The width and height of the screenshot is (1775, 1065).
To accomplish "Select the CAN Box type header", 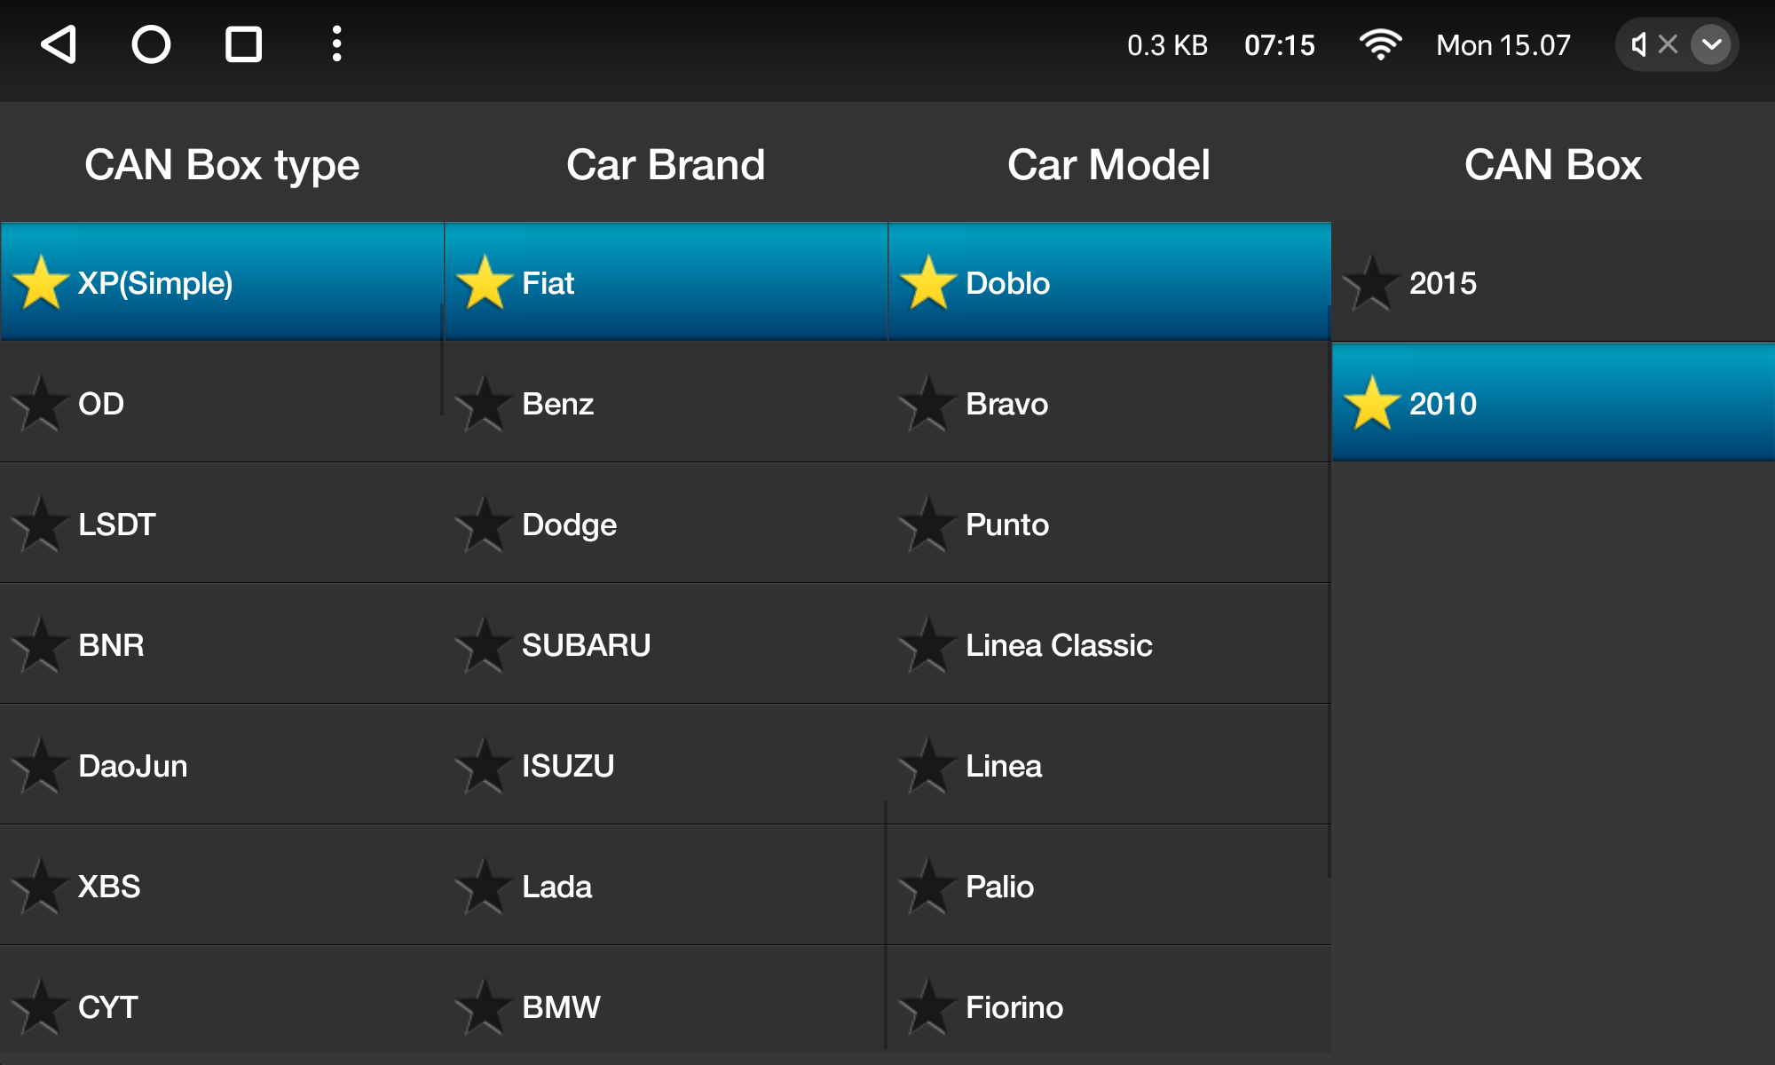I will pyautogui.click(x=222, y=164).
